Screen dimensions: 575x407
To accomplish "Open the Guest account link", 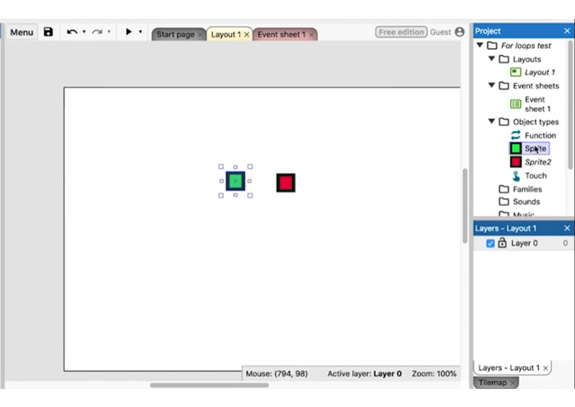I will (x=440, y=32).
